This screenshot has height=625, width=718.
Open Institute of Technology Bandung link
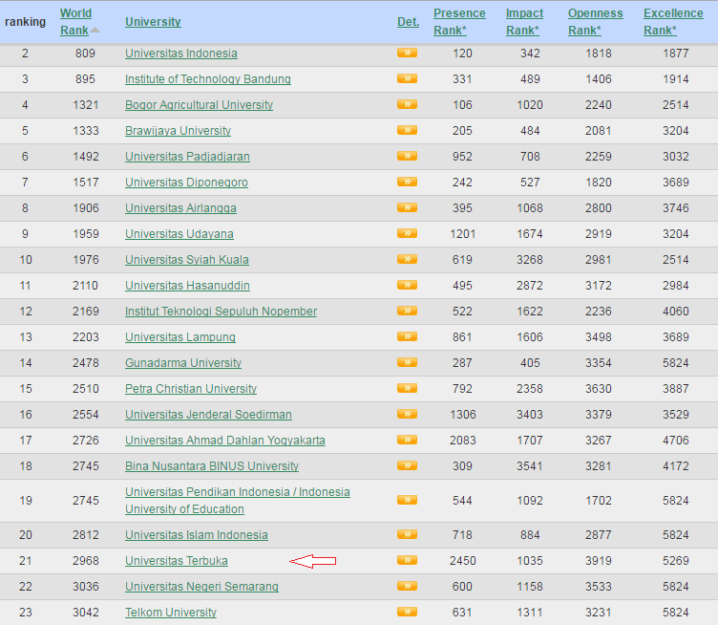pyautogui.click(x=208, y=78)
